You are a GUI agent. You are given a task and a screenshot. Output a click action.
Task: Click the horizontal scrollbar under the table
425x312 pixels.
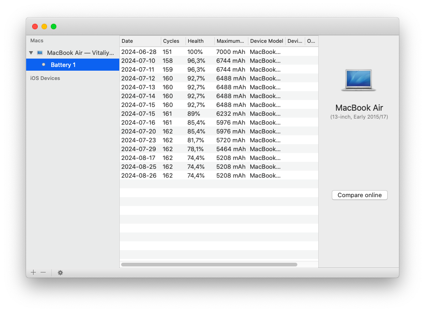(209, 265)
